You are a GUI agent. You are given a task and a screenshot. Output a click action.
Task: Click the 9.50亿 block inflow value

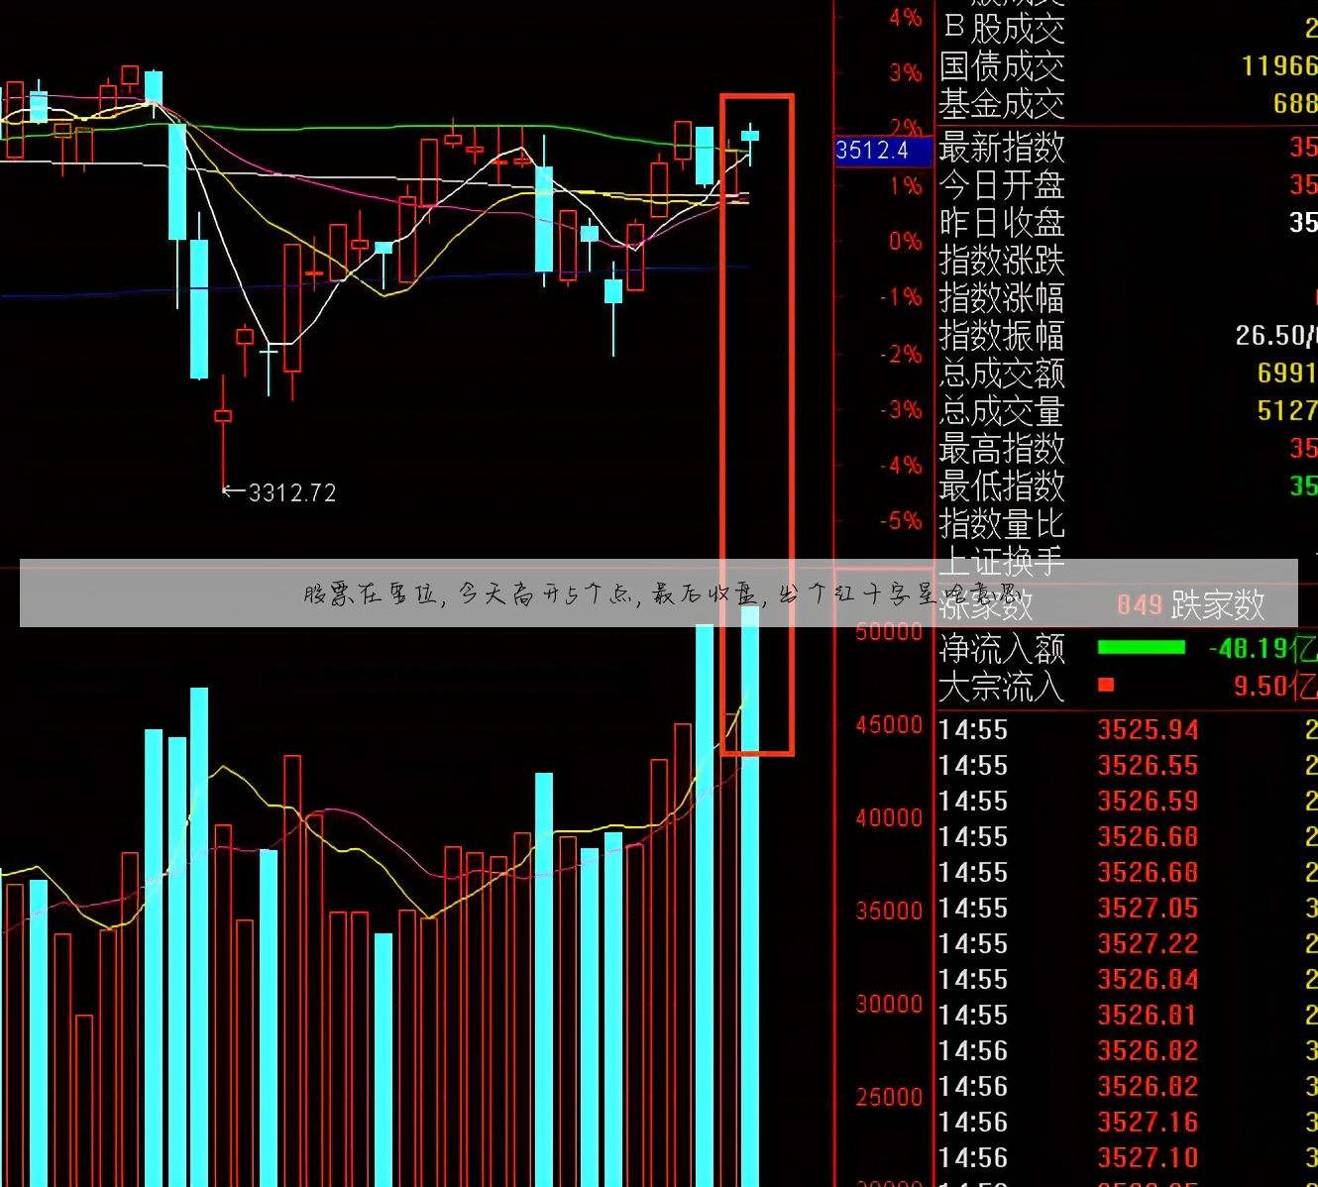1275,686
